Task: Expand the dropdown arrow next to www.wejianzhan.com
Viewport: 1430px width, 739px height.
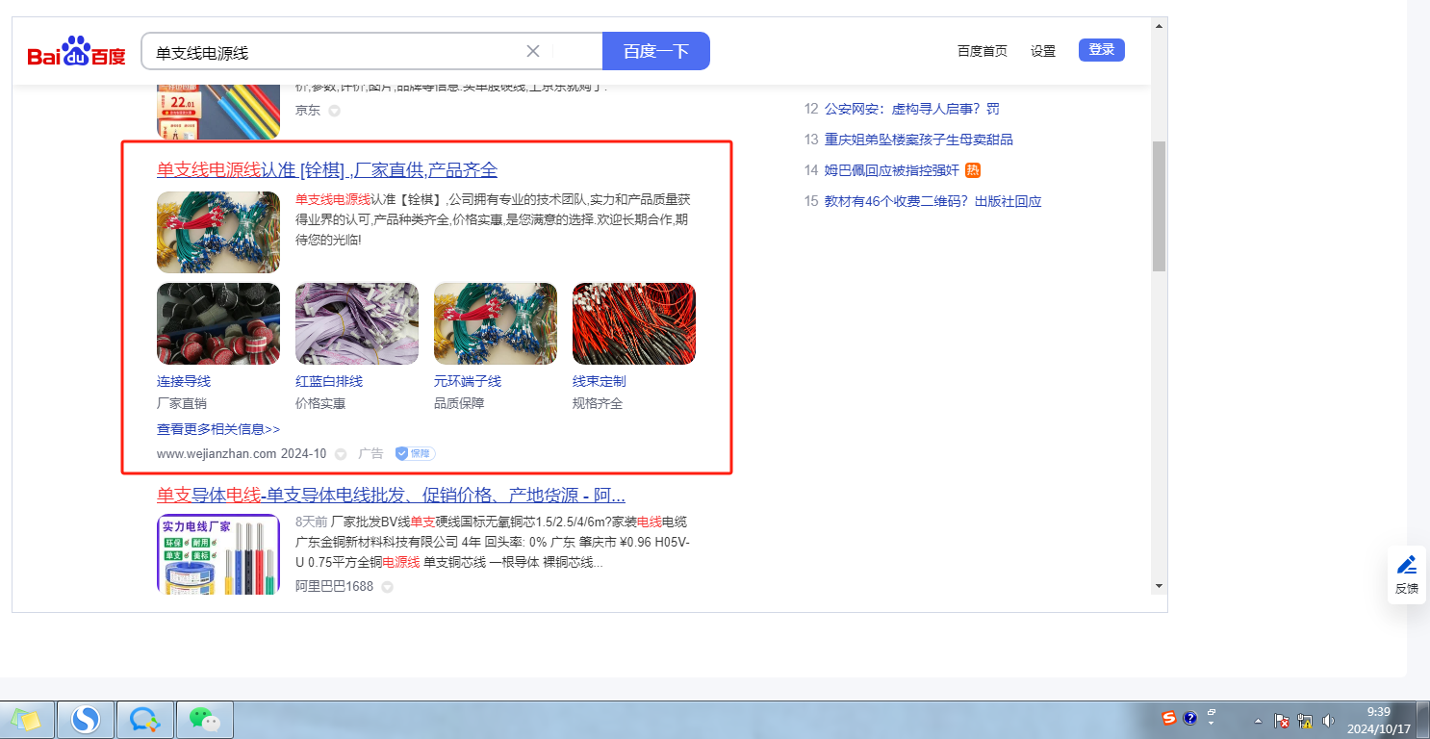Action: (x=341, y=454)
